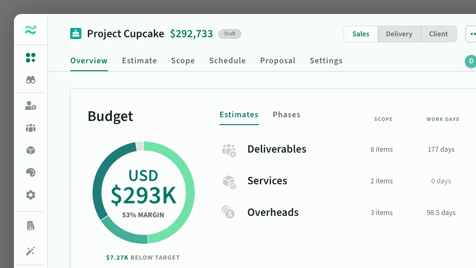The height and width of the screenshot is (268, 476).
Task: Open the team people icon in sidebar
Action: (31, 128)
